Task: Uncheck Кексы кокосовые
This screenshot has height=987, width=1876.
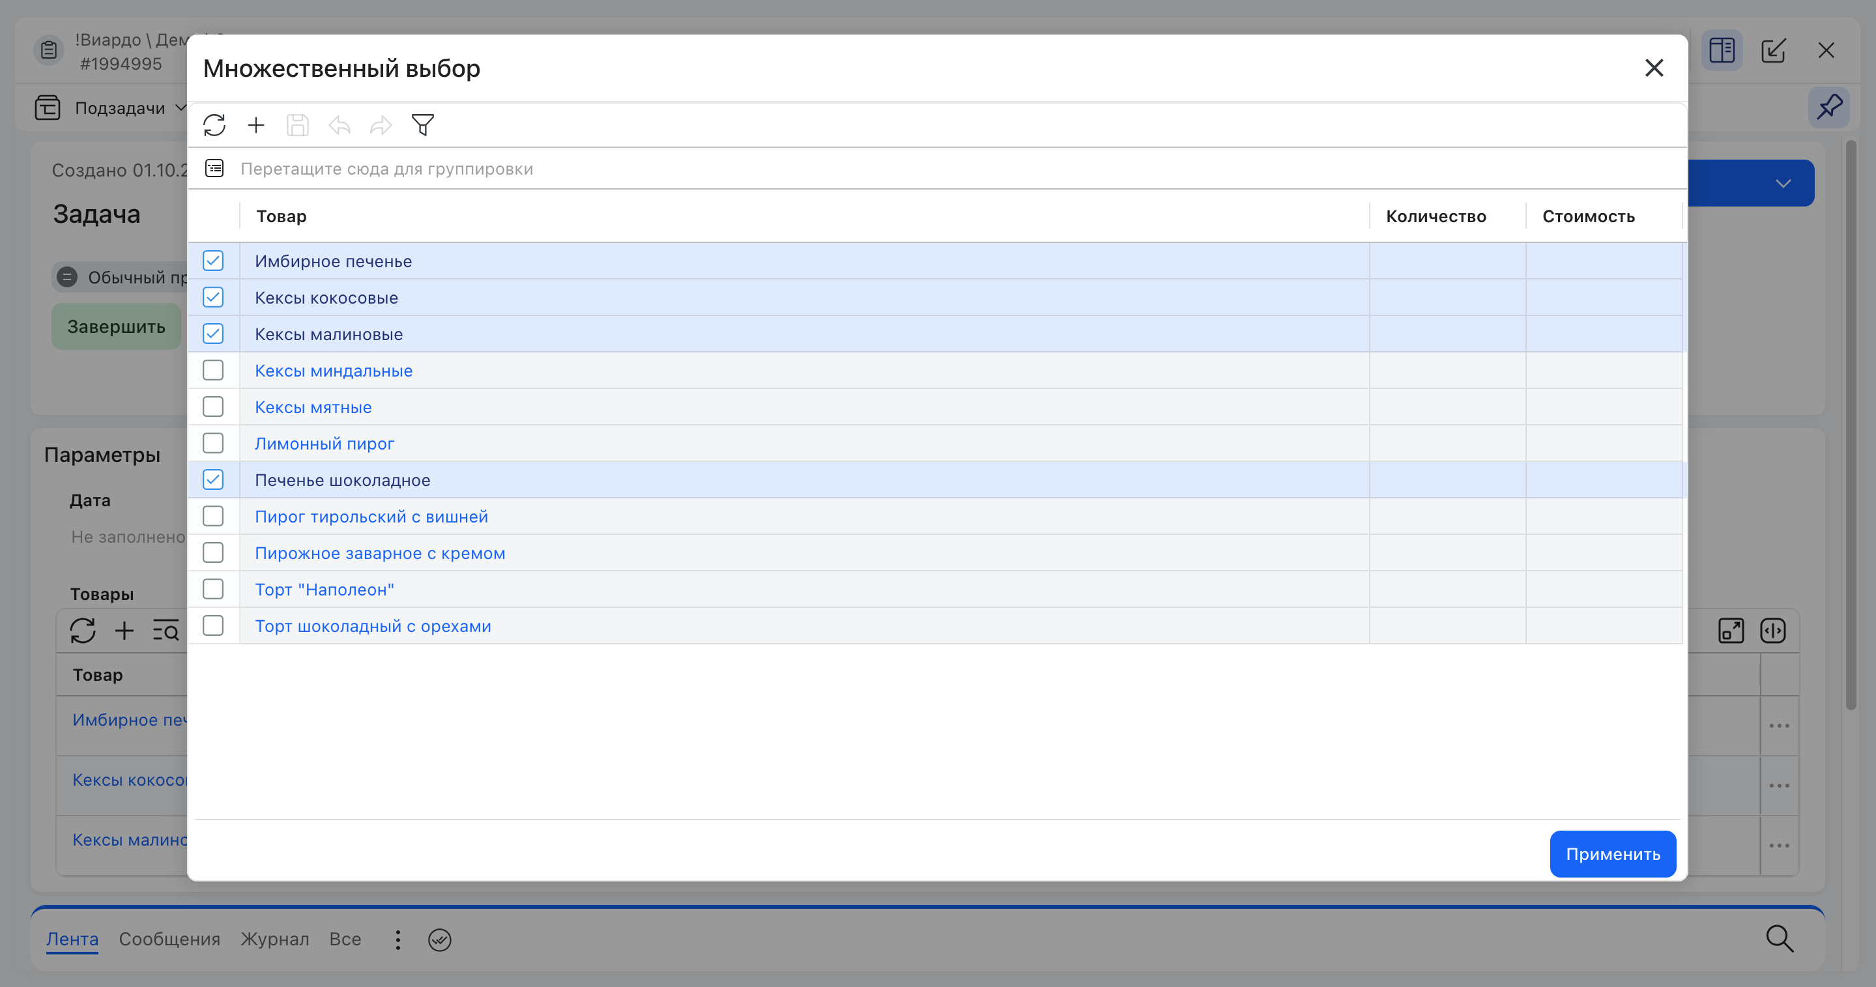Action: (212, 297)
